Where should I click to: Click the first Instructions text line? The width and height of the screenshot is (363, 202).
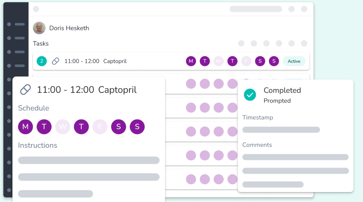coord(89,160)
